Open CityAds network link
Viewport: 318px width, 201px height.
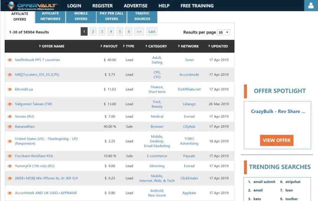click(x=189, y=127)
